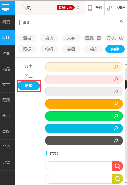
Task: Pick the dark gray search bar style
Action: pyautogui.click(x=84, y=141)
